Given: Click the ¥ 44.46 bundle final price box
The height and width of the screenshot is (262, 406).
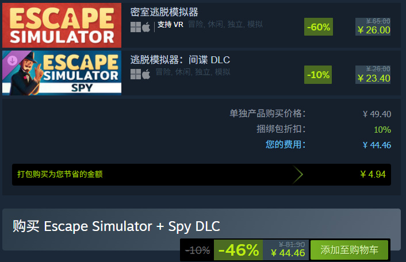Looking at the screenshot, I should point(286,250).
